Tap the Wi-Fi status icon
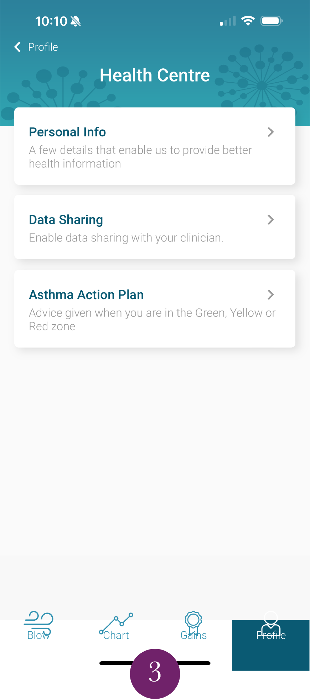 (248, 21)
